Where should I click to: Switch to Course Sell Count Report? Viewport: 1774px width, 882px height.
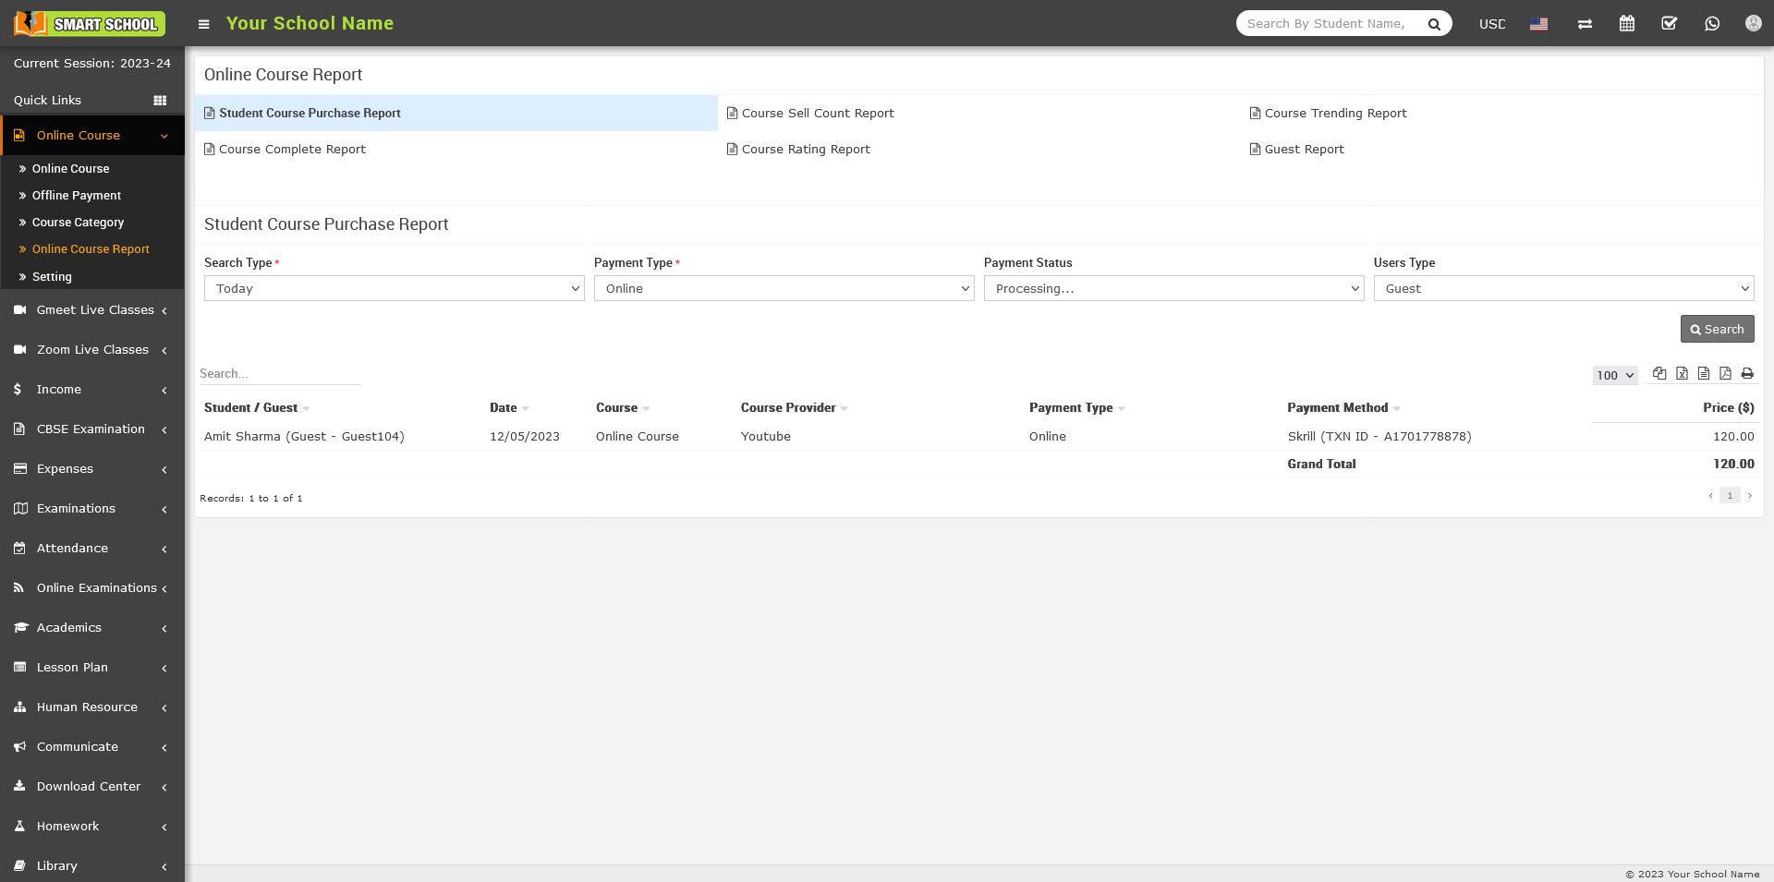817,113
